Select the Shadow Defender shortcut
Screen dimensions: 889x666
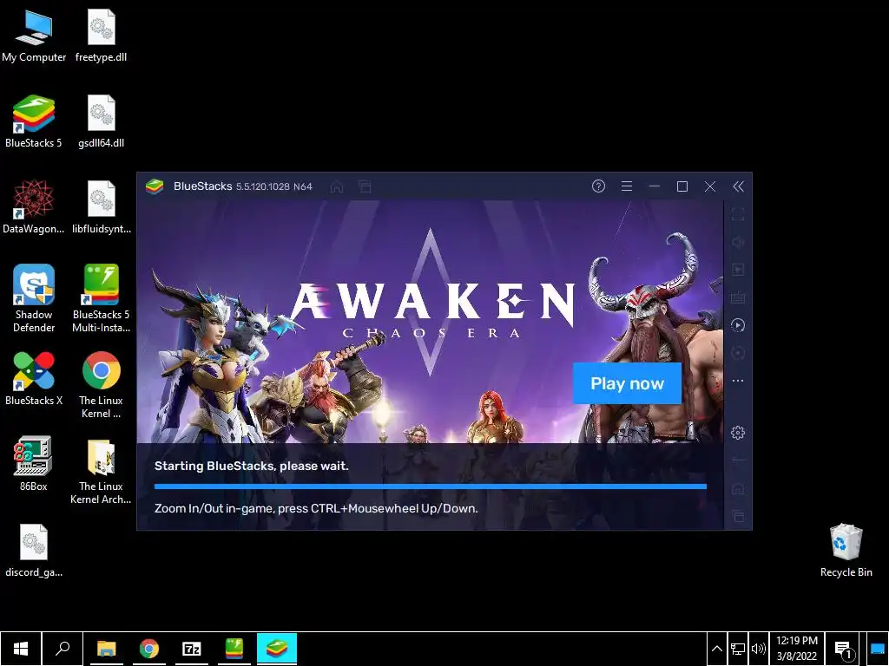pyautogui.click(x=34, y=299)
